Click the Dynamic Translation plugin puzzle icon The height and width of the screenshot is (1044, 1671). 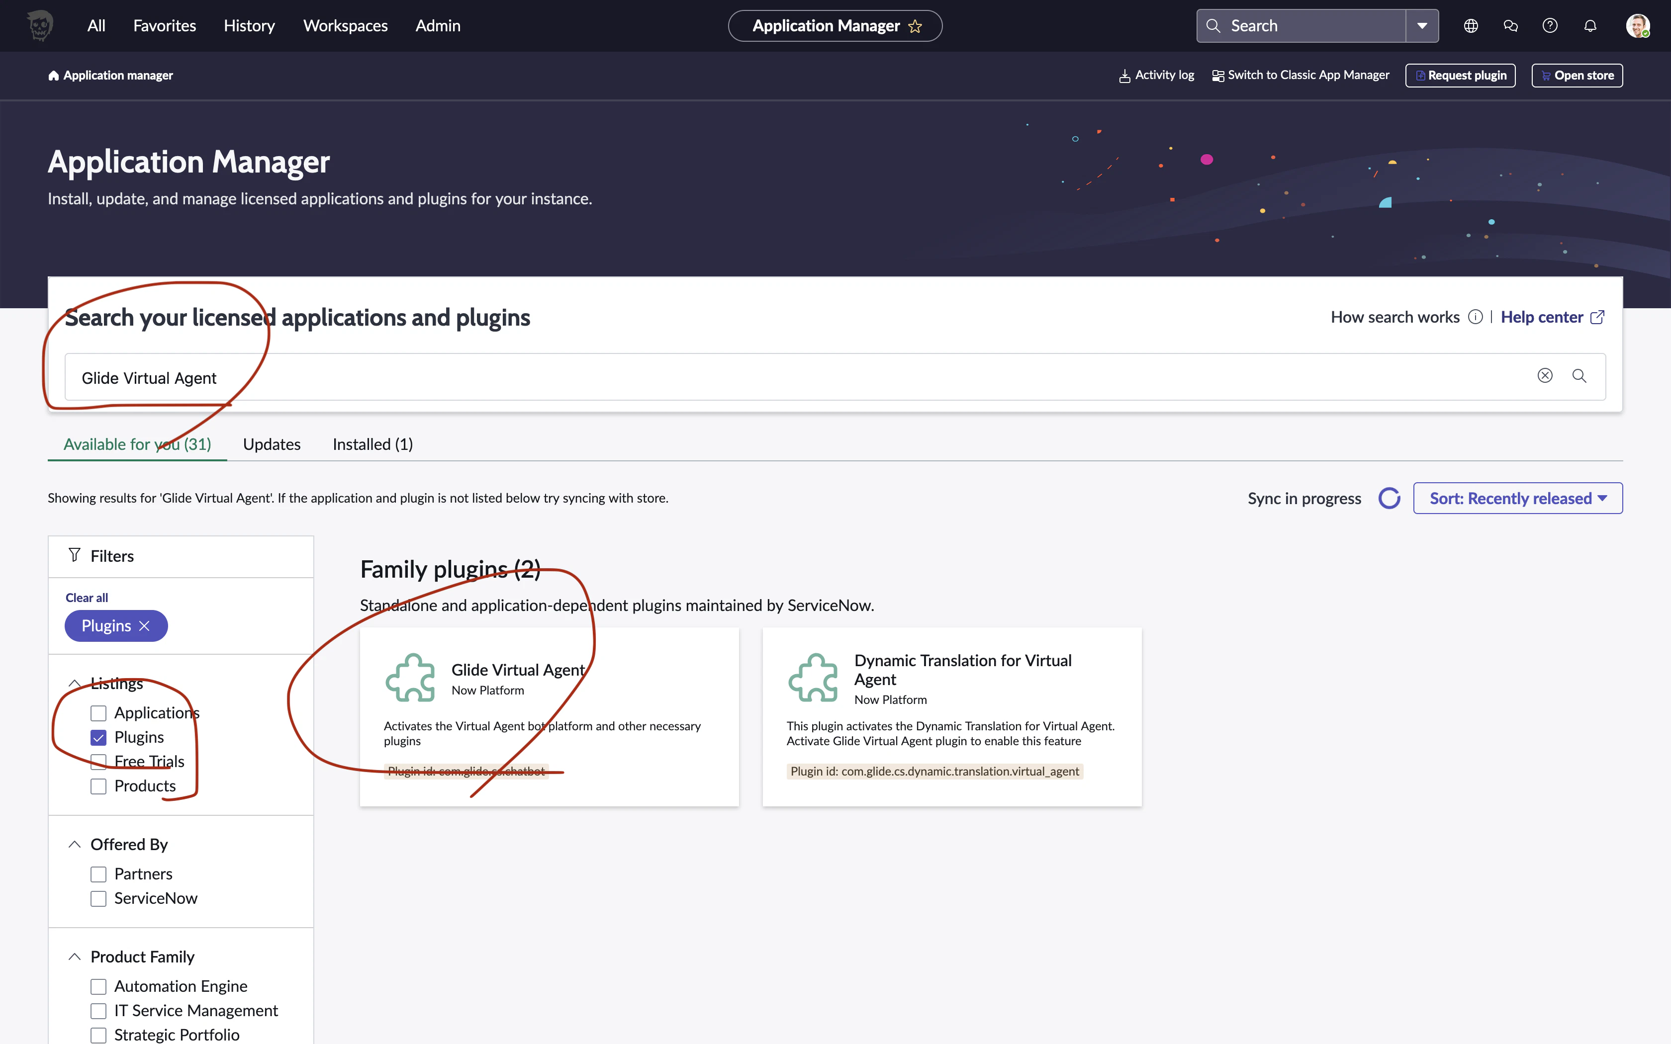[814, 677]
